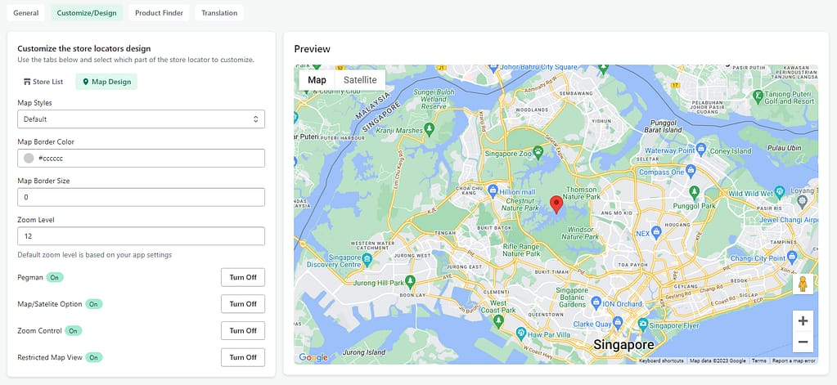The height and width of the screenshot is (385, 837).
Task: Open the Map Styles dropdown
Action: pos(141,119)
